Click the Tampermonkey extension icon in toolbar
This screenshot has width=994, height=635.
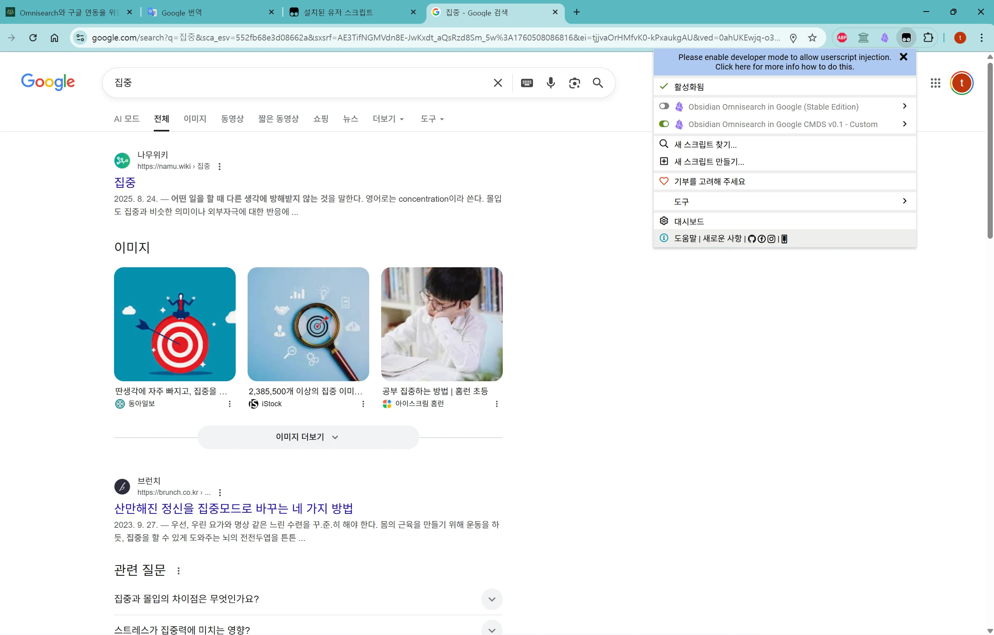point(906,38)
